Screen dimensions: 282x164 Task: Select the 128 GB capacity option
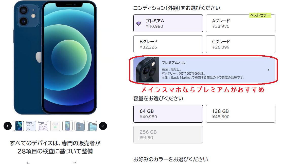tap(240, 114)
